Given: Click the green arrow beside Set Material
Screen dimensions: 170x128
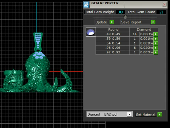Looking at the screenshot, I should [160, 114].
